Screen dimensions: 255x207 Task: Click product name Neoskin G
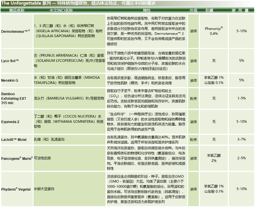coord(9,80)
